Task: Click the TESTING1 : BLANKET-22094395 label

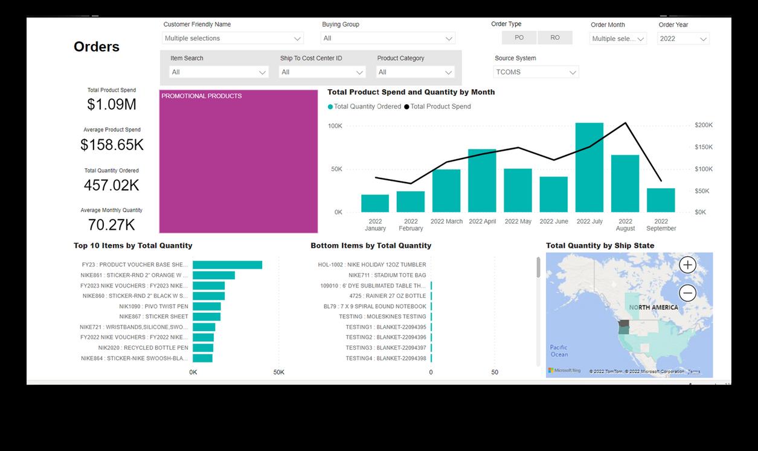Action: pyautogui.click(x=386, y=327)
